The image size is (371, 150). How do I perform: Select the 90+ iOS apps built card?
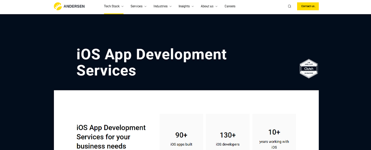coord(182,132)
